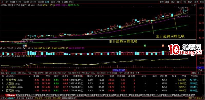Viewport: 205px width, 100px height.
Task: Open the F10 company info
Action: (x=184, y=2)
